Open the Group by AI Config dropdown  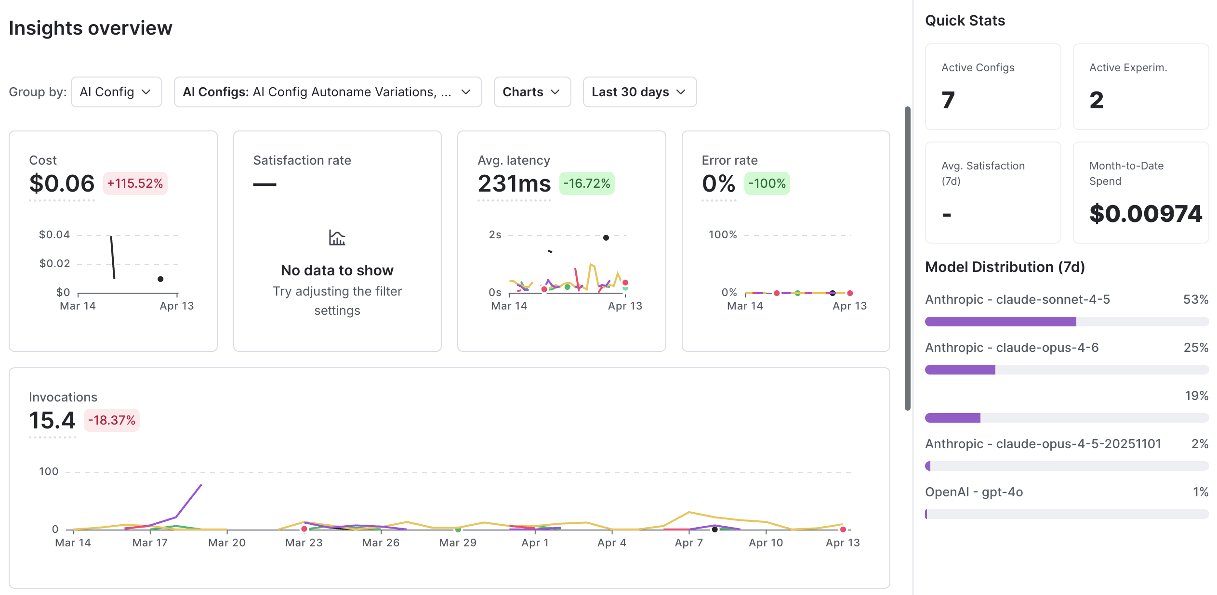point(116,92)
